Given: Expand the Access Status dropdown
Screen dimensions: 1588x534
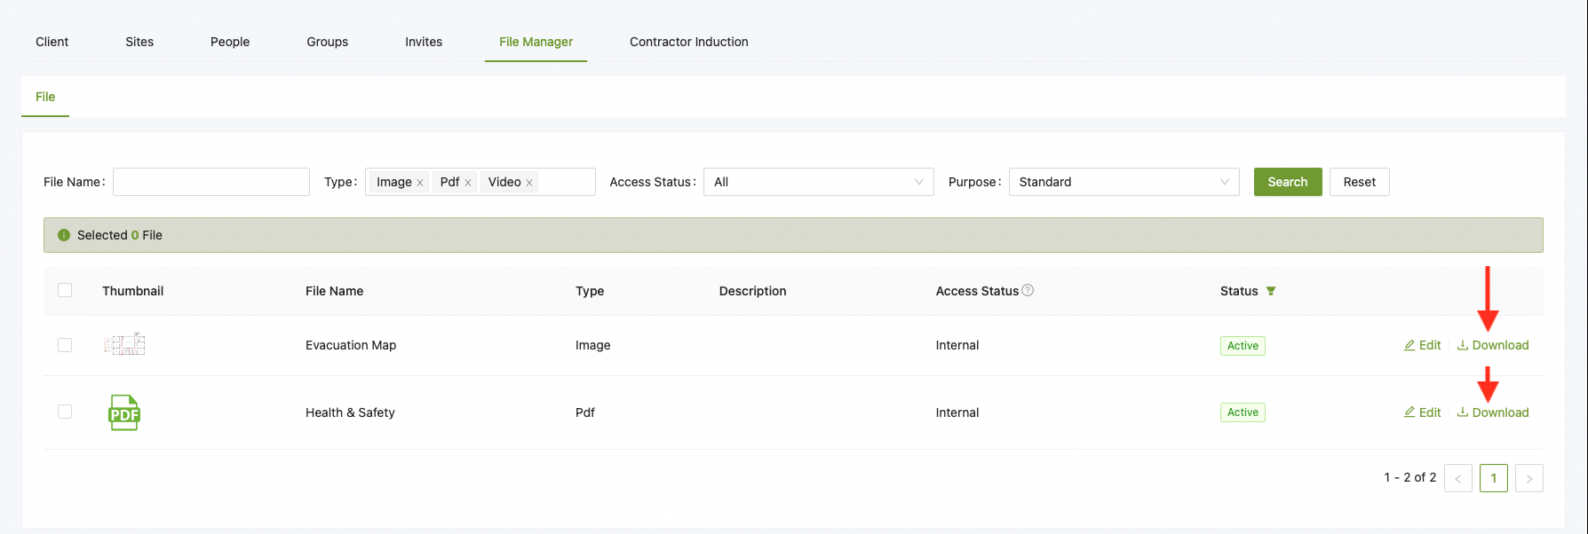Looking at the screenshot, I should pyautogui.click(x=817, y=182).
